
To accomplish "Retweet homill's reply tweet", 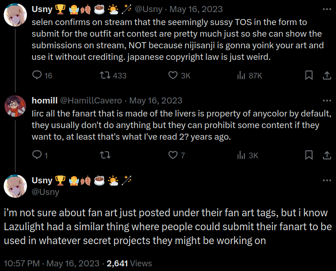I will tap(105, 155).
